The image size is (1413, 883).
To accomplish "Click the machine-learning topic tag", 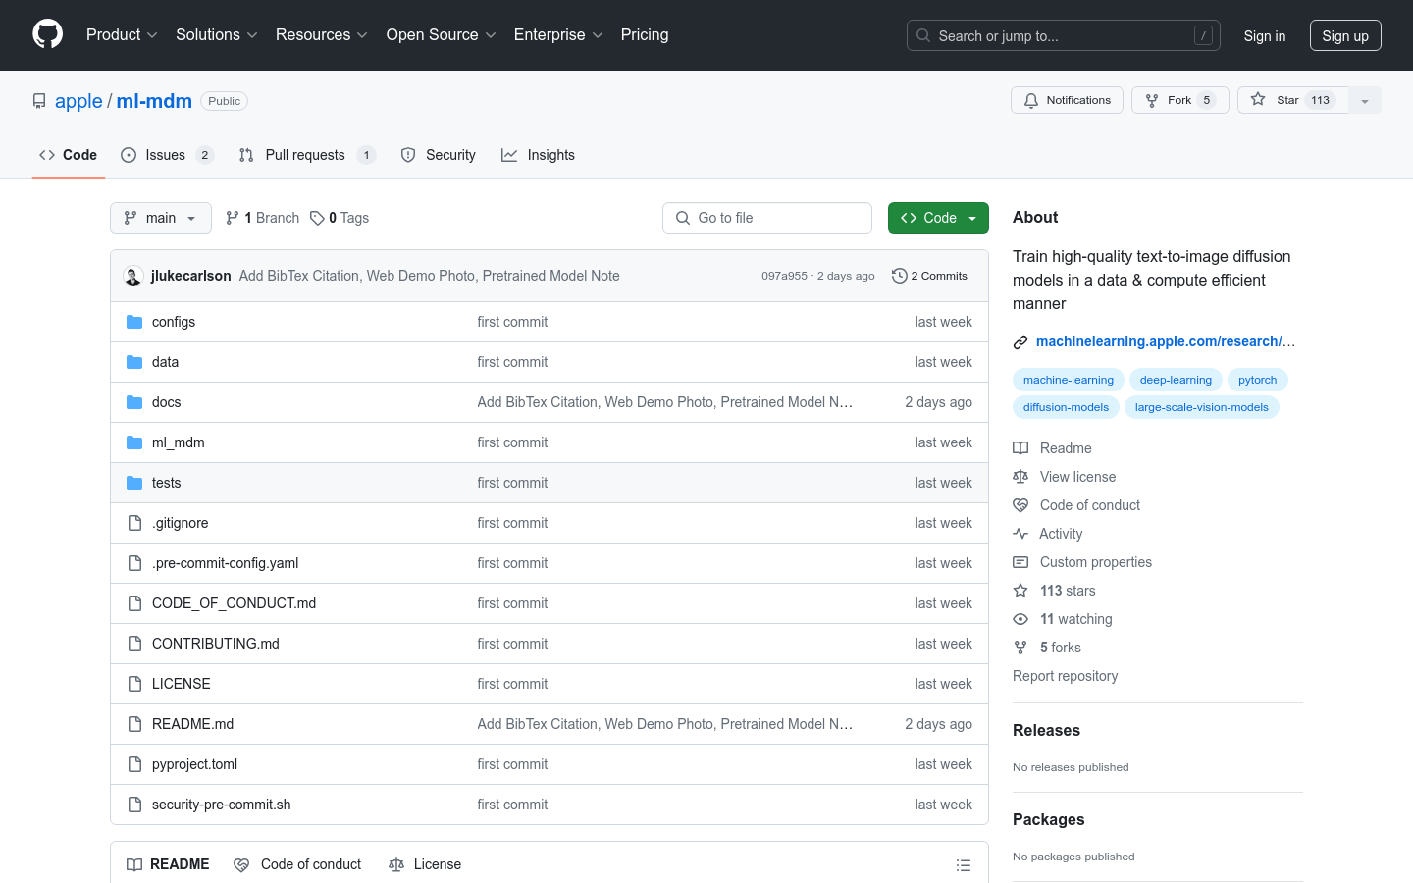I will pos(1069,380).
